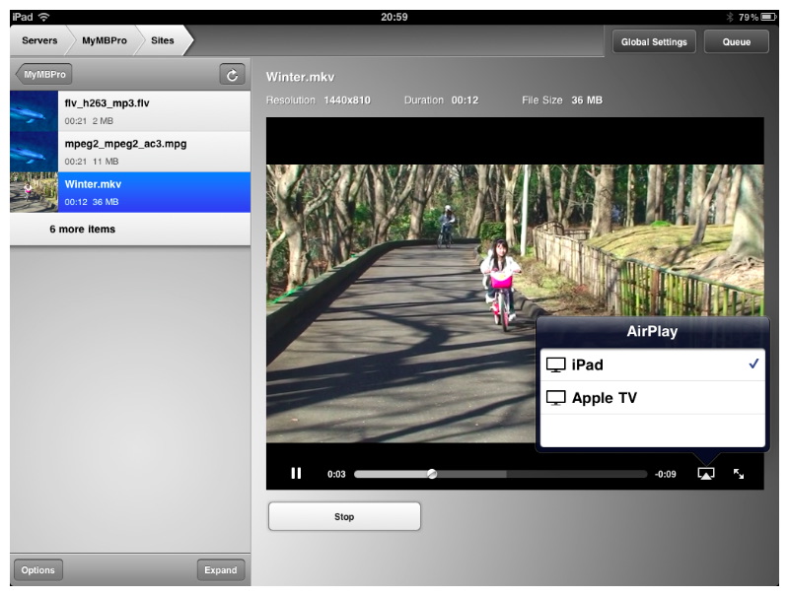Open Global Settings
Screen dimensions: 789x596
[x=655, y=42]
